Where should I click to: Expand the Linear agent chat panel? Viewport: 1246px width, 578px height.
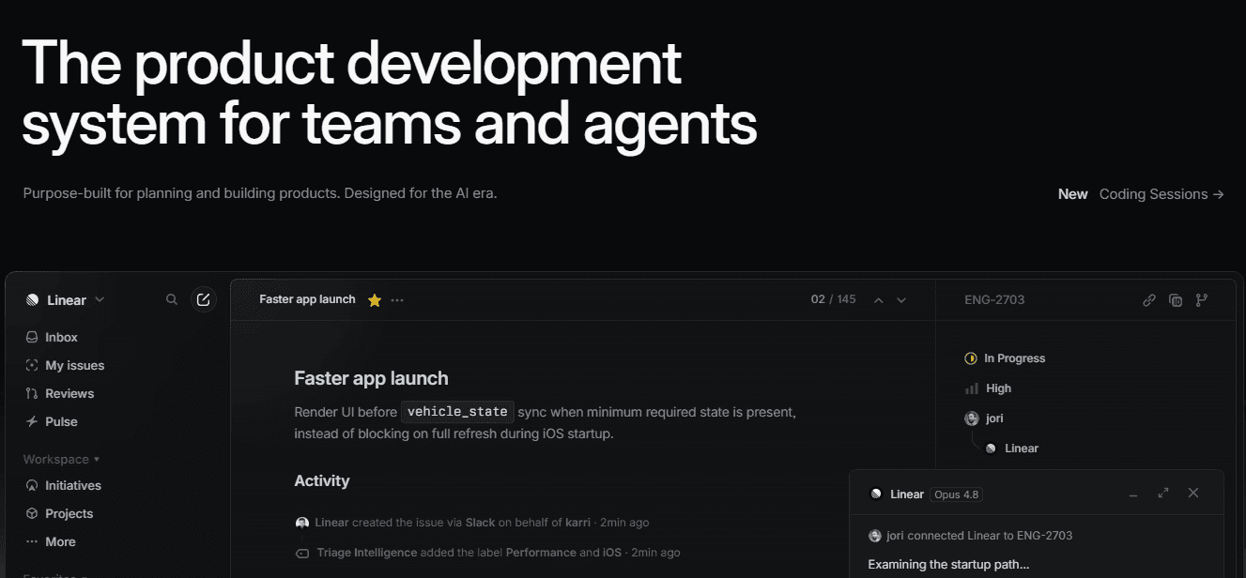tap(1163, 493)
